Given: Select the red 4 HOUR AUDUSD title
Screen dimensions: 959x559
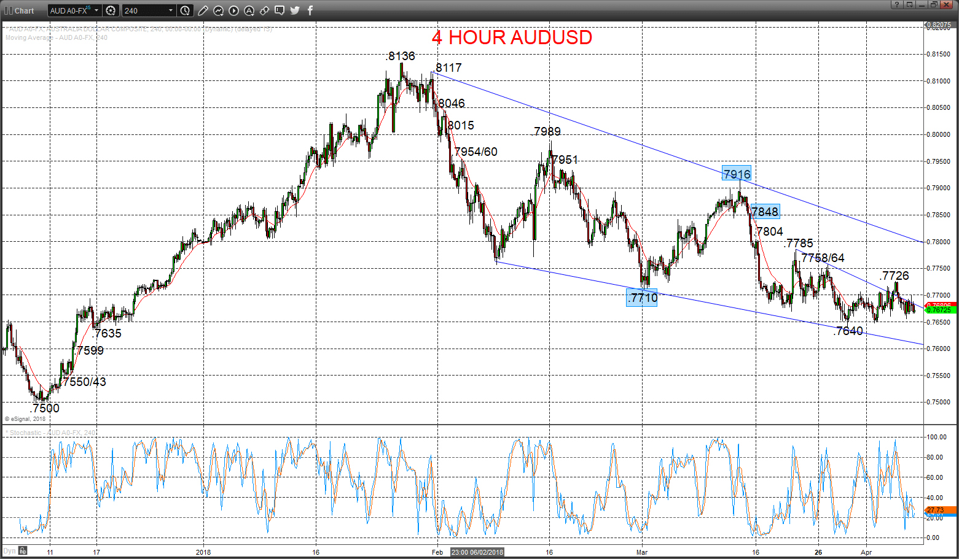Looking at the screenshot, I should pos(512,37).
